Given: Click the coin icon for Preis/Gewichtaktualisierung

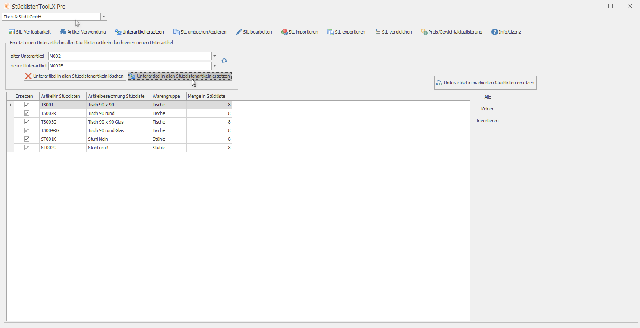Looking at the screenshot, I should point(424,32).
